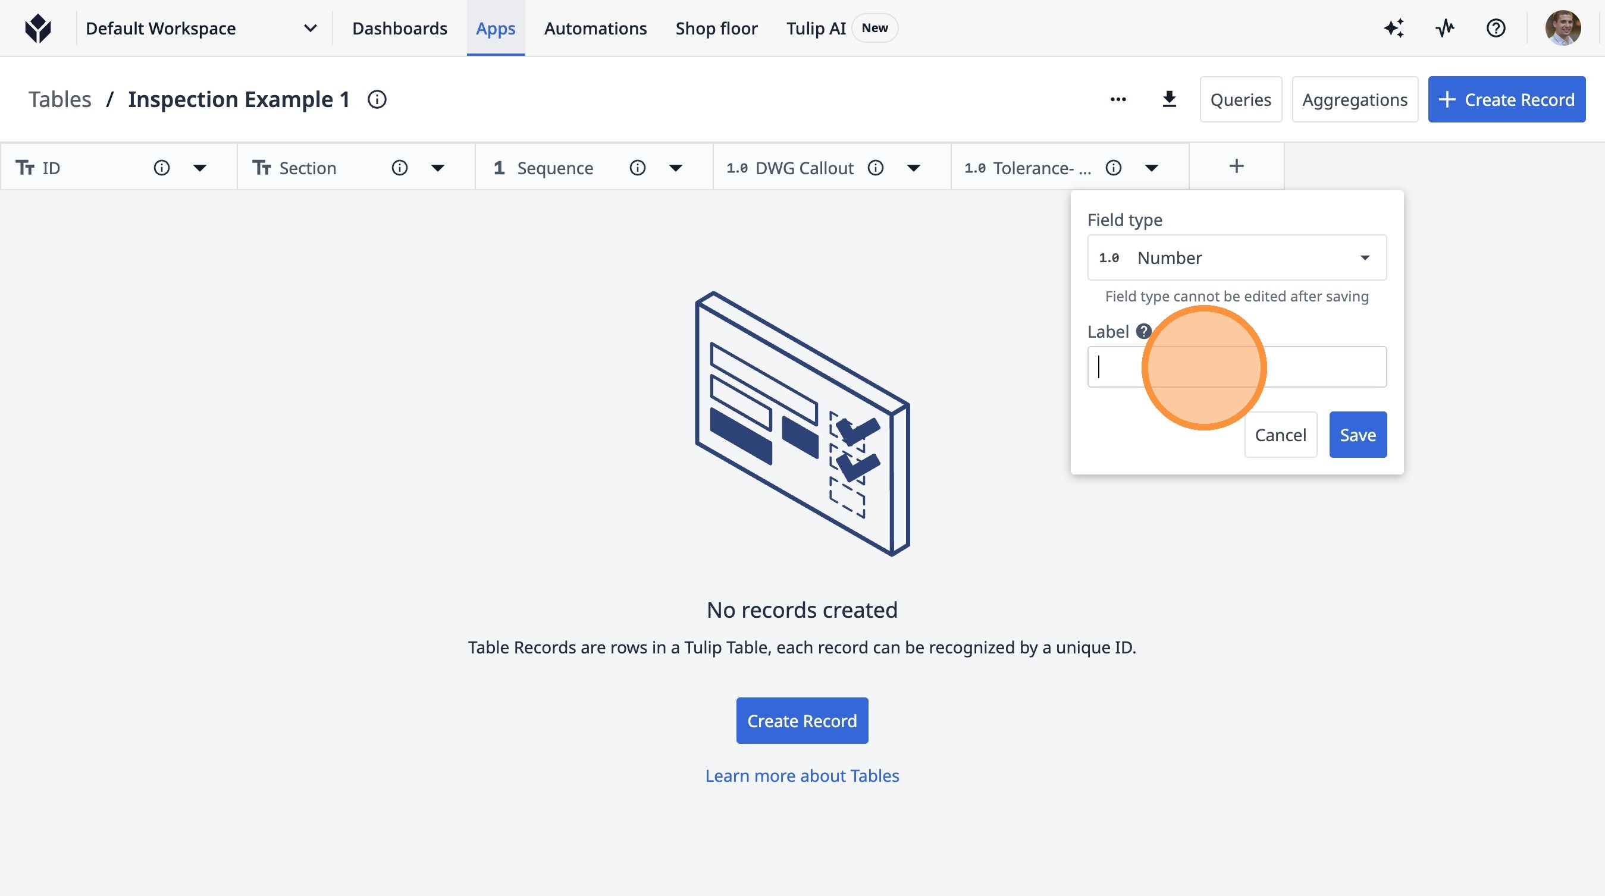The height and width of the screenshot is (896, 1605).
Task: Click the Tulip logo home icon
Action: [38, 29]
